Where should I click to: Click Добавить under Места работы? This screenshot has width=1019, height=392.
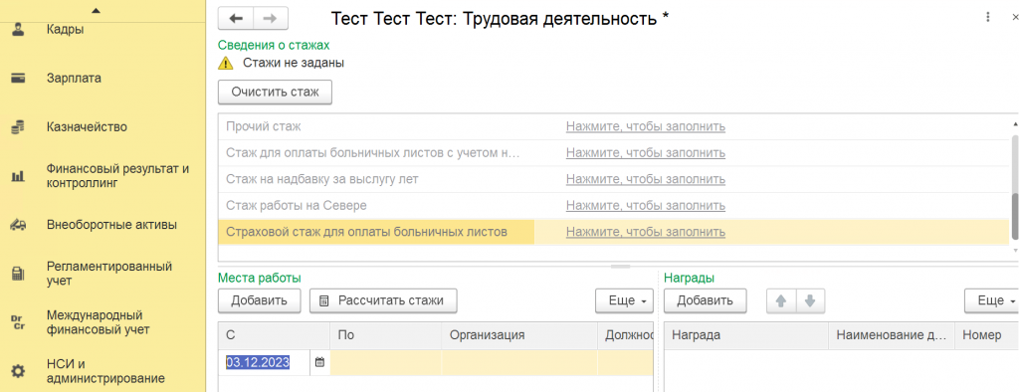[x=260, y=301]
